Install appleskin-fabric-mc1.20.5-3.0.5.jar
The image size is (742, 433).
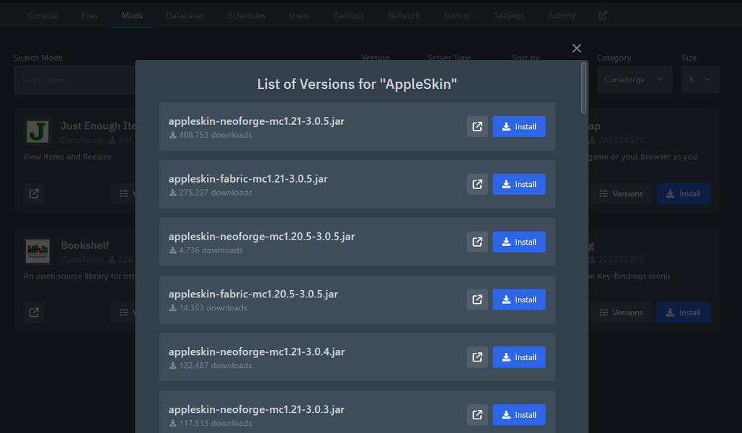(x=518, y=299)
